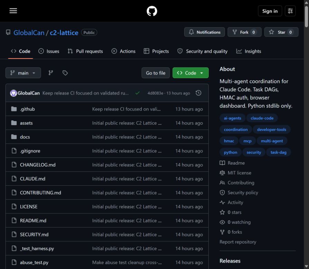
Task: Click the green commit status checkmark
Action: pyautogui.click(x=138, y=93)
